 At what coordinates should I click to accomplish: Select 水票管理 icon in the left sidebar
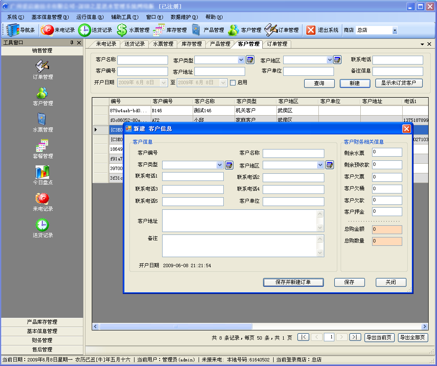(42, 123)
